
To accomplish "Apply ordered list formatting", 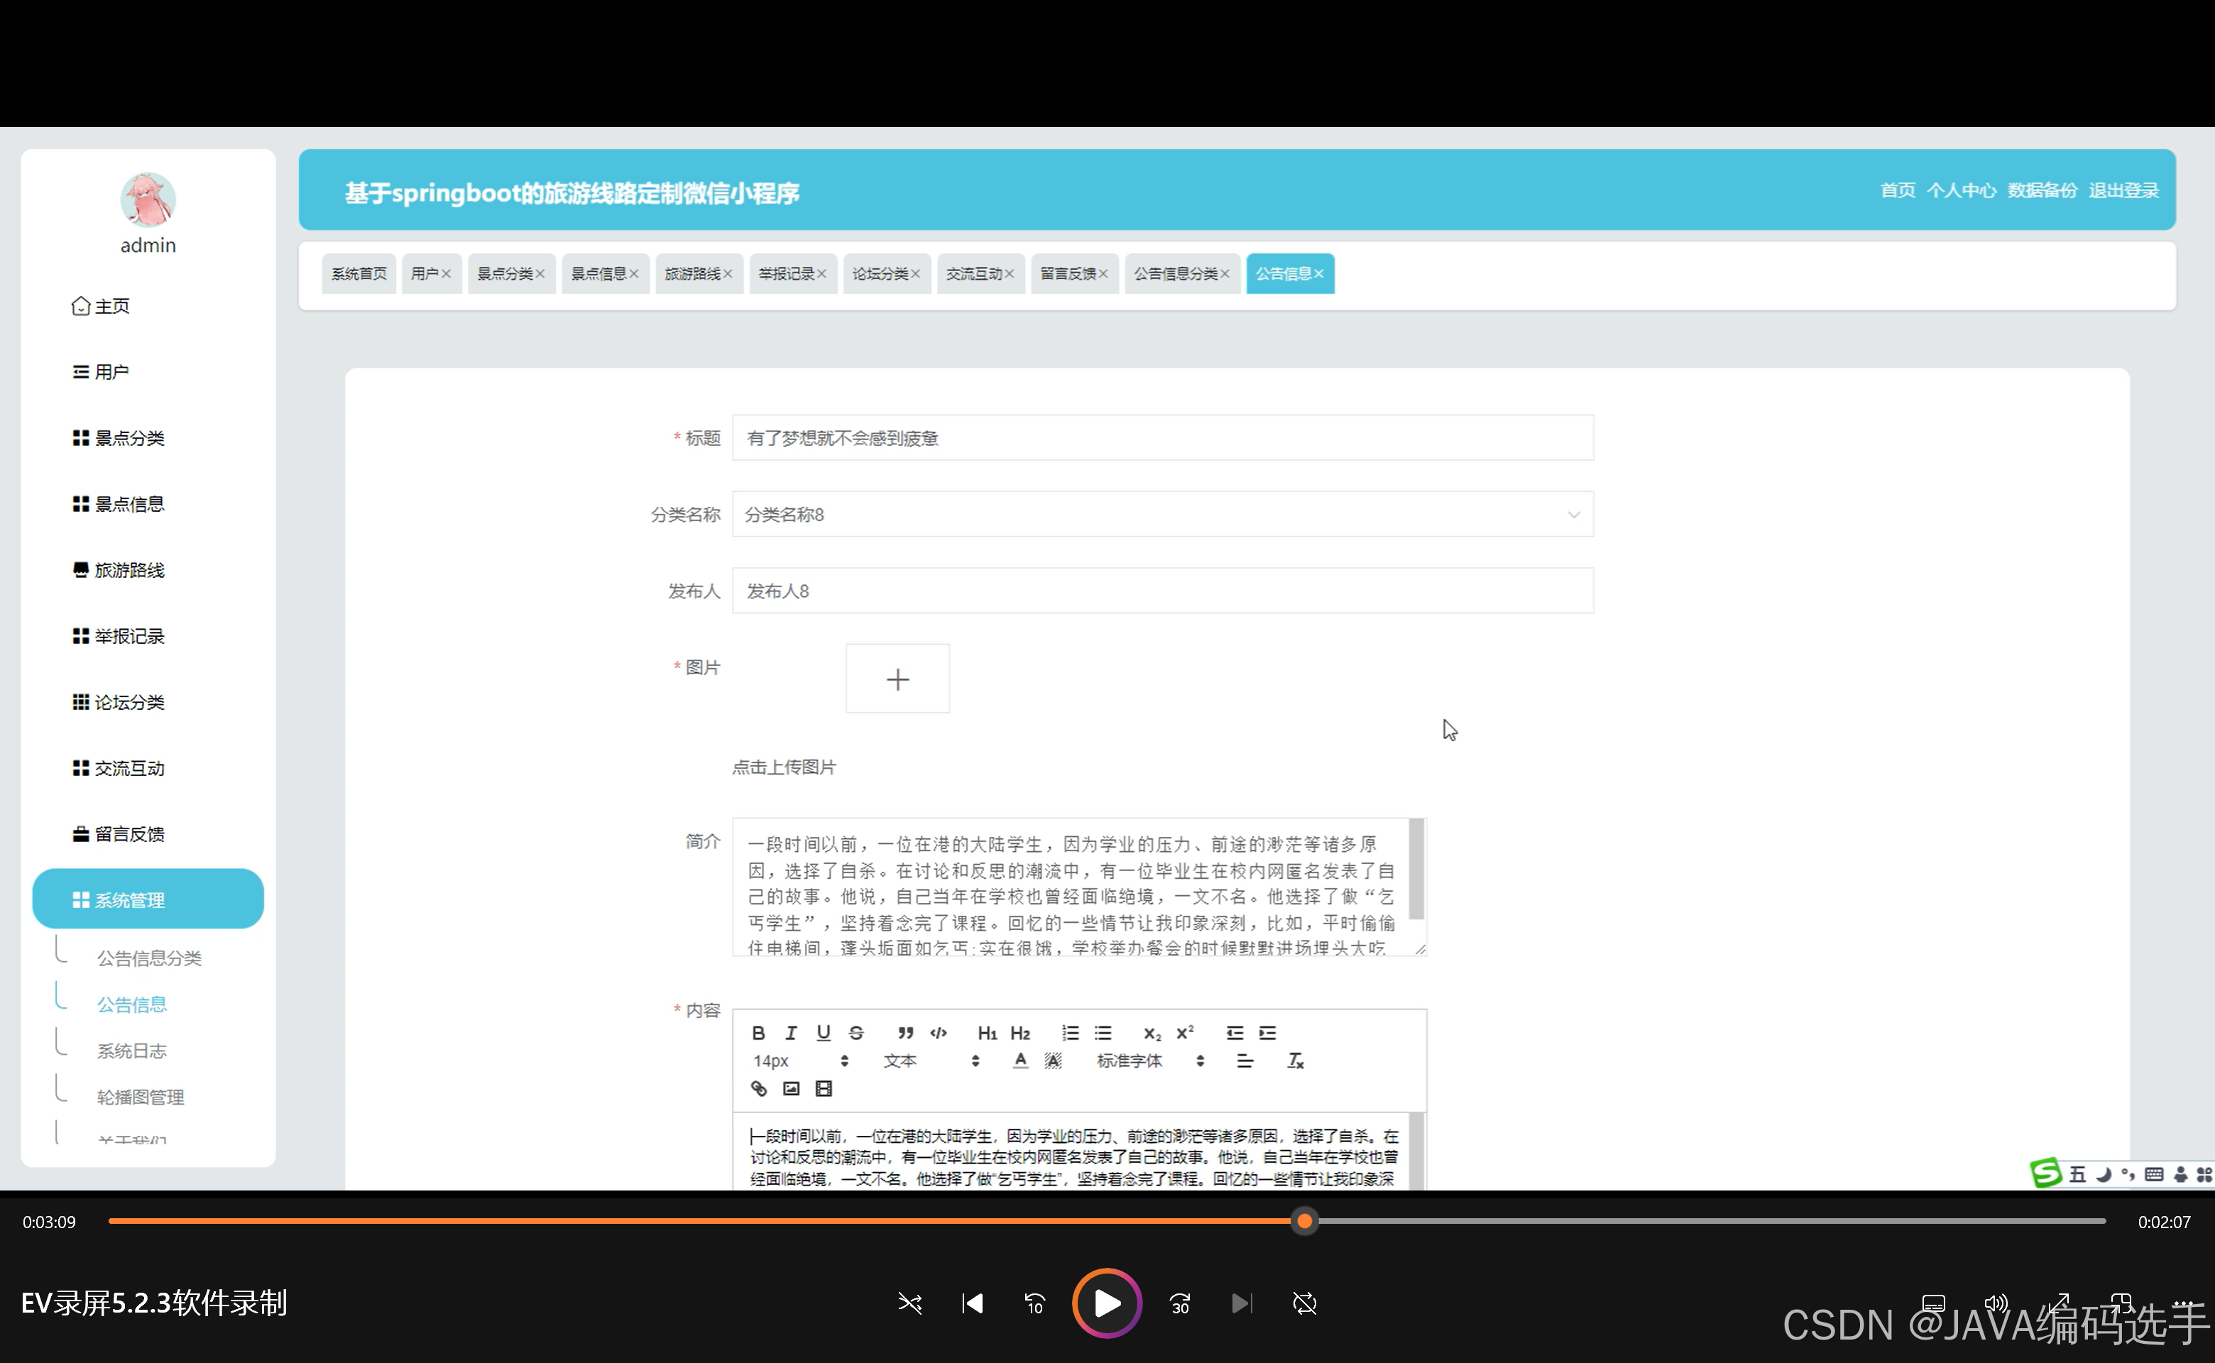I will tap(1070, 1033).
